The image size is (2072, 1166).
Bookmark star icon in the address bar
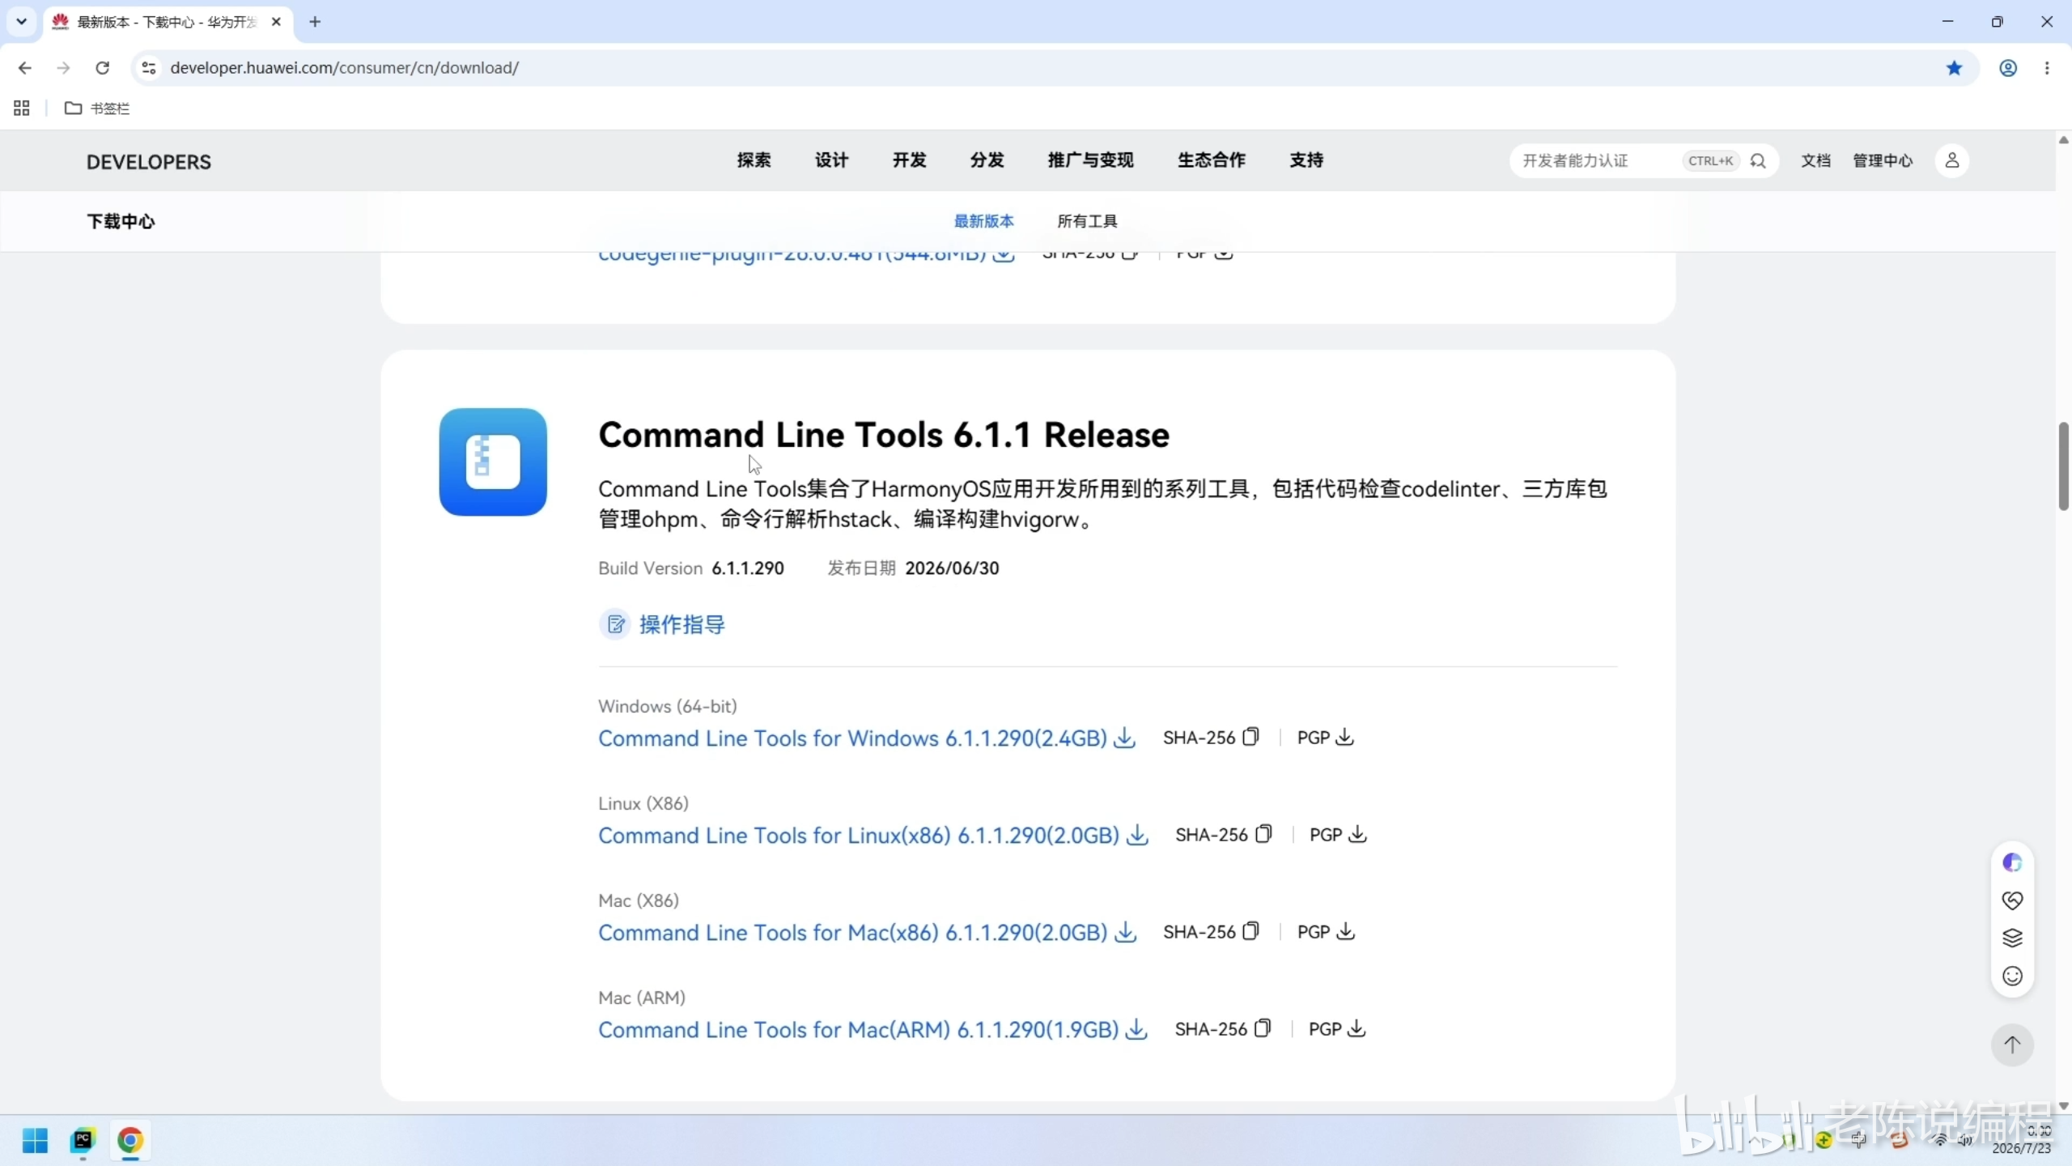[x=1954, y=68]
